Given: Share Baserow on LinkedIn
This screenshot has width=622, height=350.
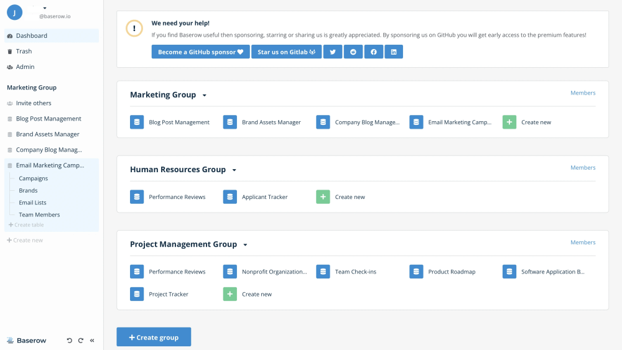Looking at the screenshot, I should tap(393, 52).
